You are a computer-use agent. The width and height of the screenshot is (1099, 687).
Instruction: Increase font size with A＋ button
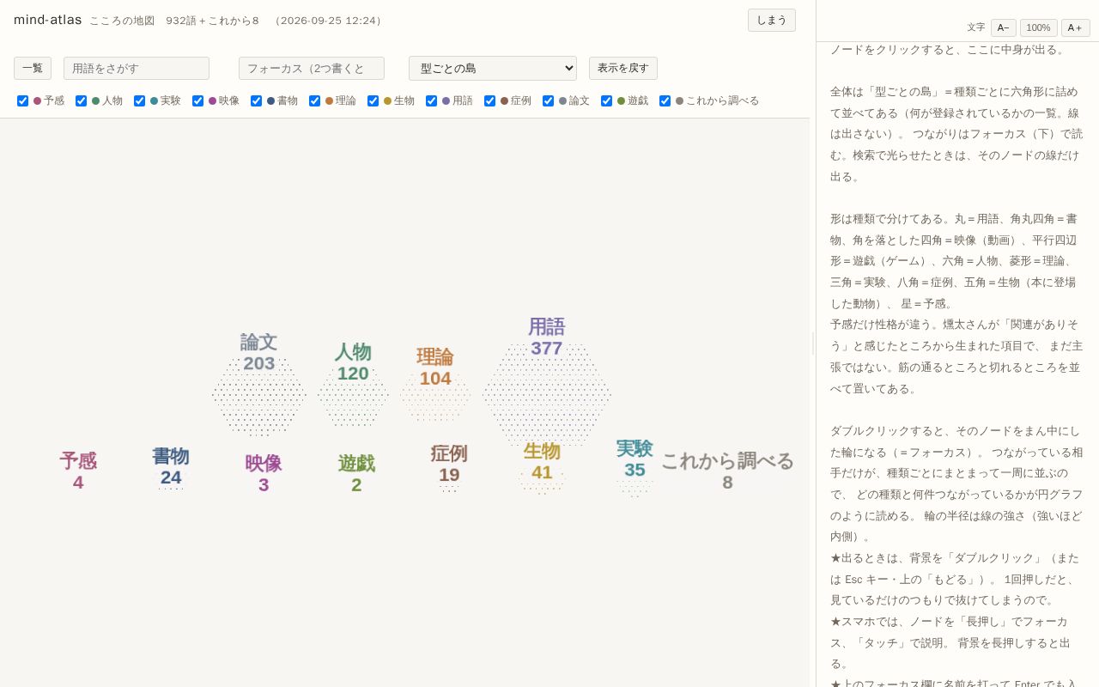[x=1076, y=27]
